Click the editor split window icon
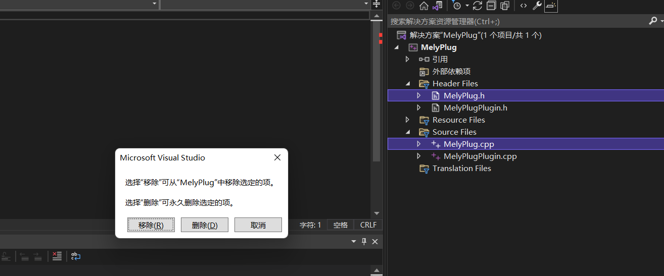Screen dimensions: 664x276 click(376, 4)
